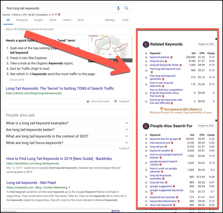The height and width of the screenshot is (213, 223).
Task: Star the main query under the search box
Action: (56, 15)
